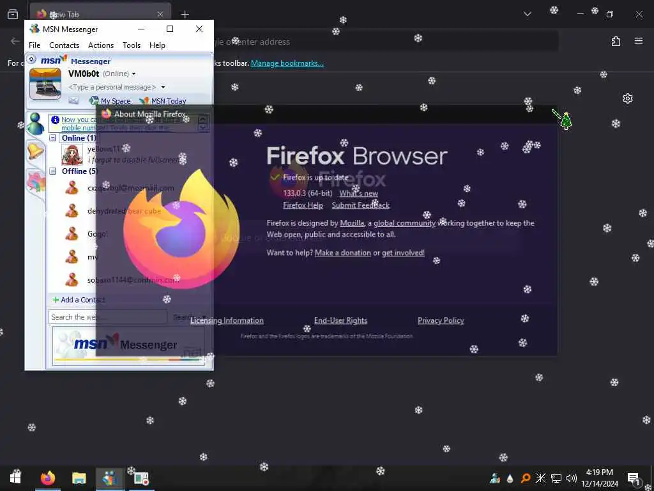Click the msn Messenger banner advertisement
654x491 pixels.
129,346
